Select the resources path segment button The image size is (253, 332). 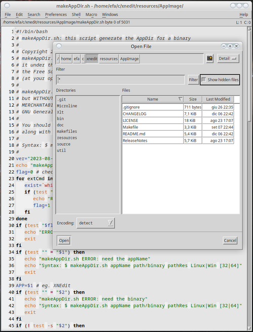point(109,59)
